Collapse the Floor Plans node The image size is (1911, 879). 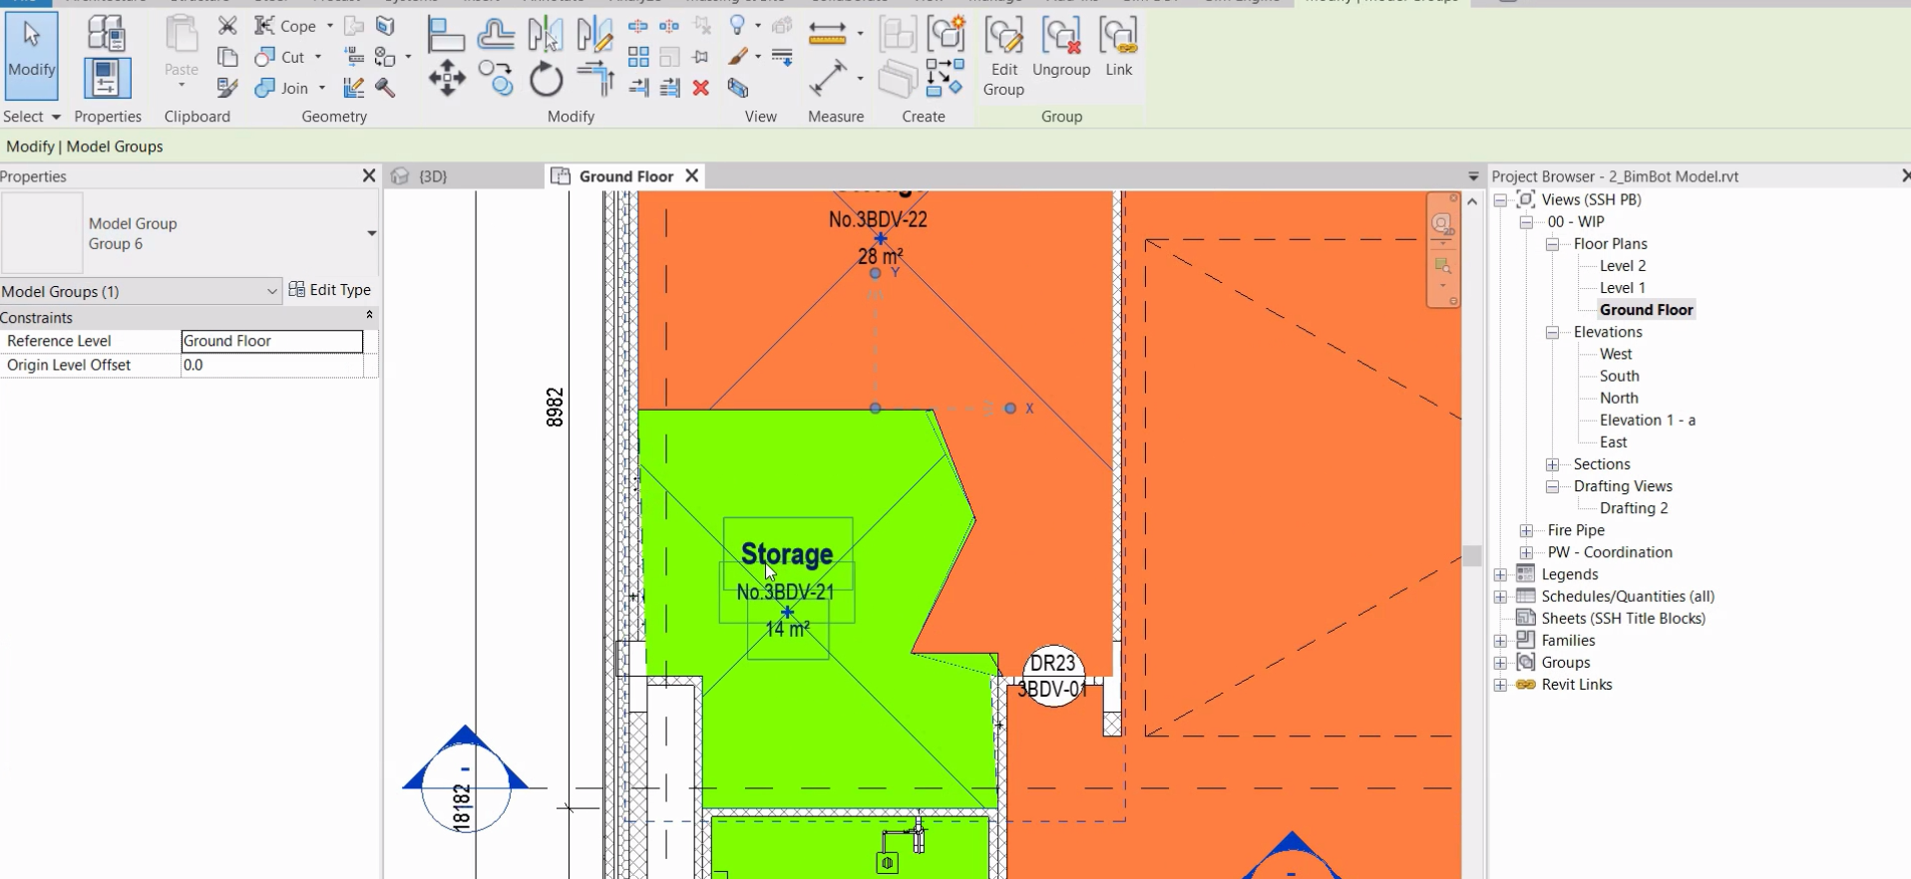(1552, 244)
